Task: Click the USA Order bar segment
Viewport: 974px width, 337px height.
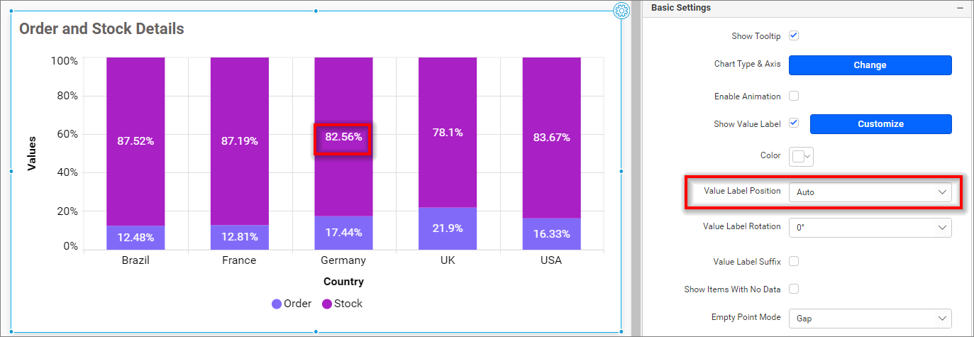Action: (551, 233)
